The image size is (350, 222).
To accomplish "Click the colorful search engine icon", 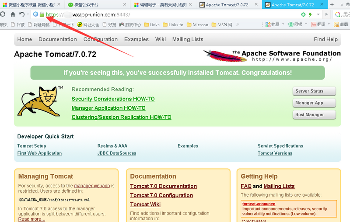I will click(x=338, y=15).
